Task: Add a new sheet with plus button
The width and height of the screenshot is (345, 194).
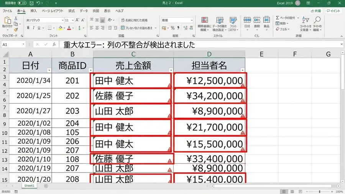Action: 46,186
